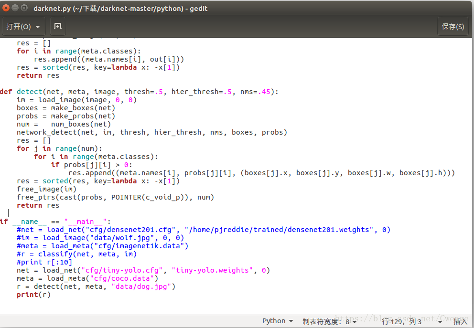Place cursor on 'def detect(net, meta, image' line

click(139, 92)
